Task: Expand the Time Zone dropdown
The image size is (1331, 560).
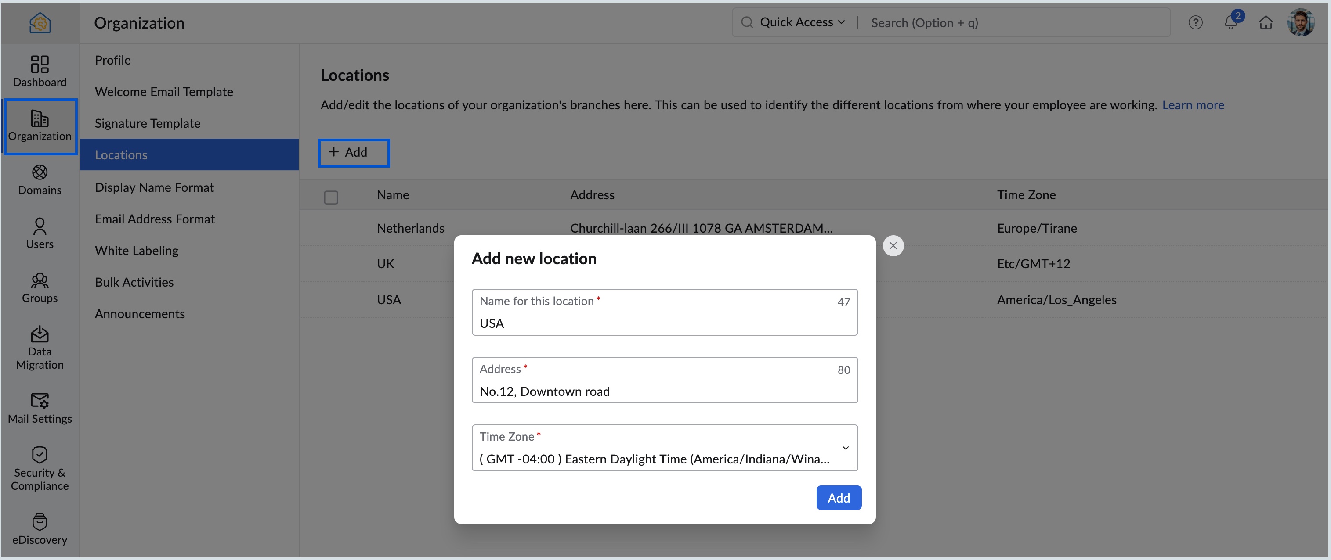Action: [845, 448]
